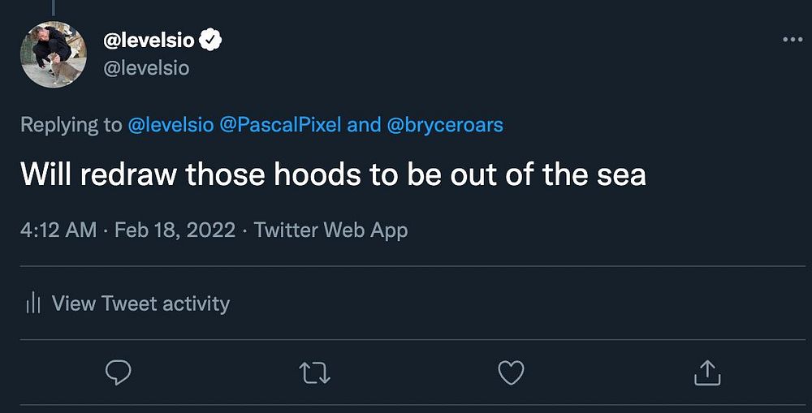The image size is (812, 413).
Task: Open the three-dot more options menu
Action: point(792,40)
